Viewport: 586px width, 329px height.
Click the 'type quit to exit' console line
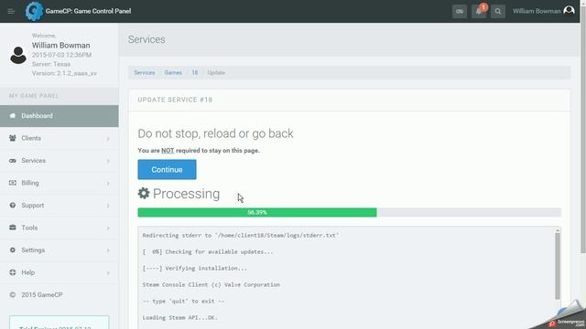[183, 301]
